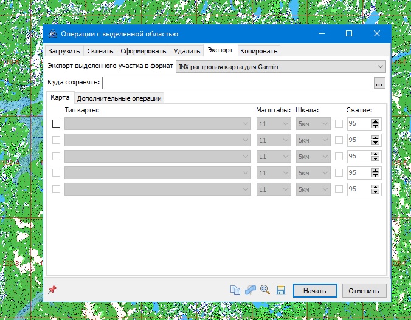The image size is (411, 320).
Task: Click the browse '...' button for save path
Action: click(x=380, y=83)
